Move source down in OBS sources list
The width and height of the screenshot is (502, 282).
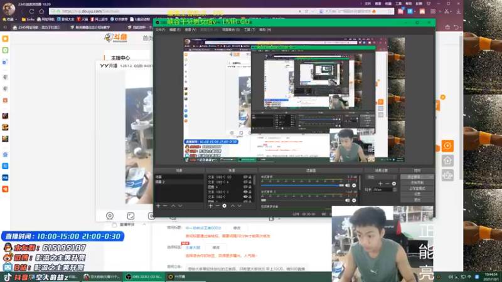coord(240,206)
